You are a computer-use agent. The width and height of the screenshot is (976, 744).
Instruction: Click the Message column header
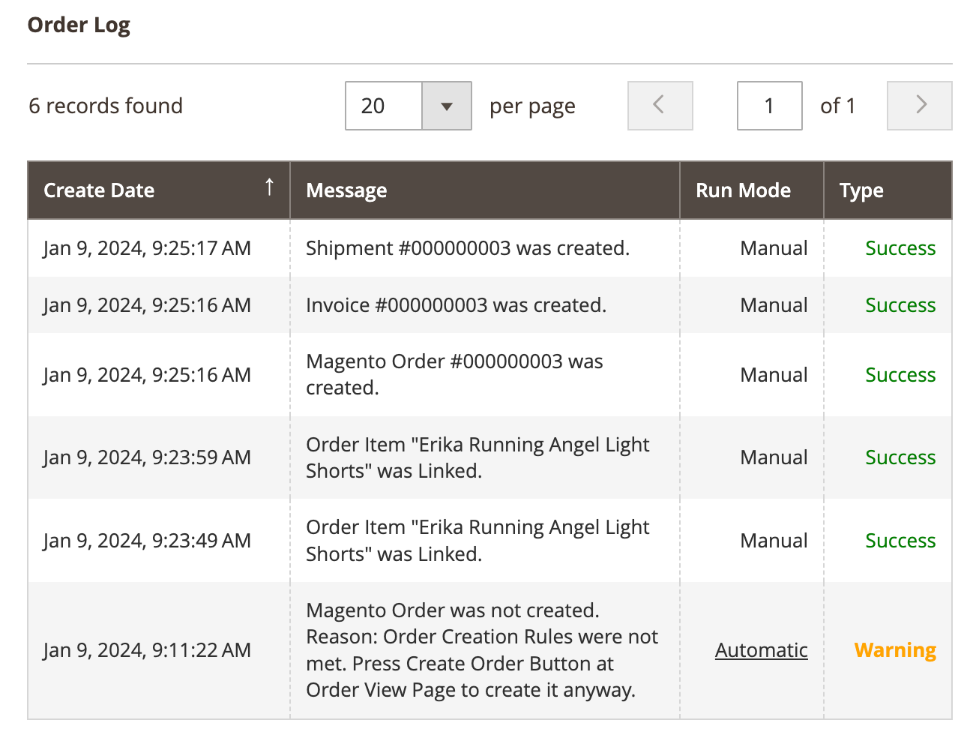(x=346, y=190)
